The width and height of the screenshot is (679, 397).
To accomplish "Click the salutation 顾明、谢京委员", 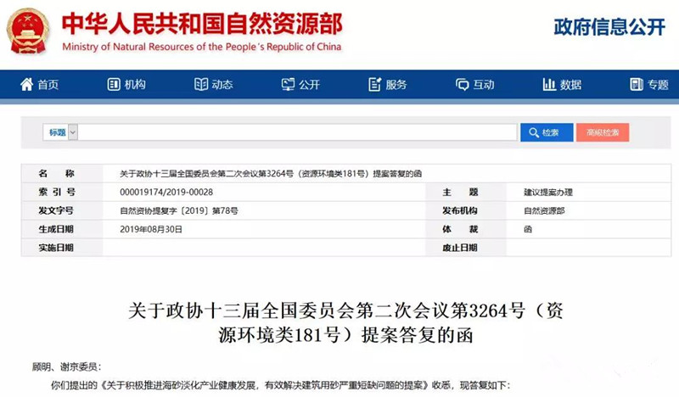I will click(66, 367).
